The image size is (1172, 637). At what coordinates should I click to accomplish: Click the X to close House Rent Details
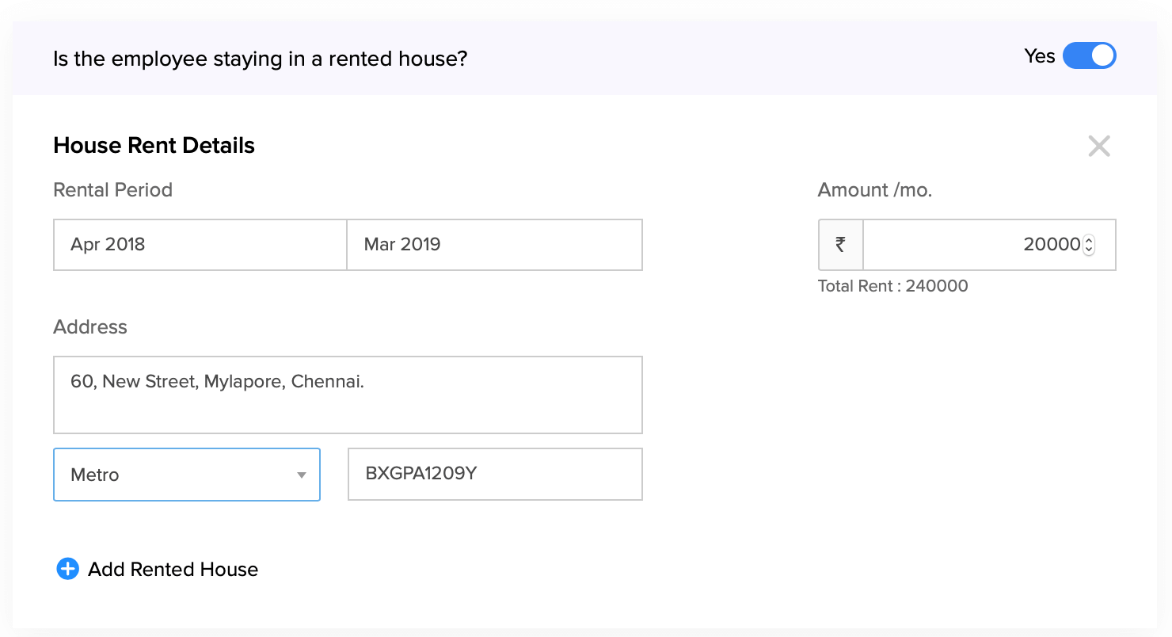coord(1099,146)
